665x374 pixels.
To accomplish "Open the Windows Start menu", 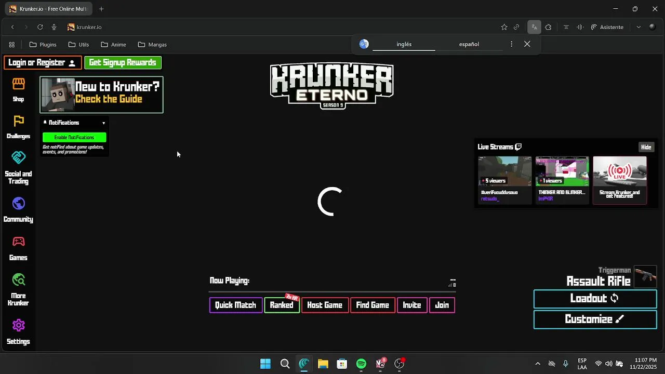I will [265, 364].
